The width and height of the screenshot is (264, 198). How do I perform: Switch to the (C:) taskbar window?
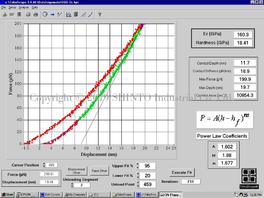(99, 195)
